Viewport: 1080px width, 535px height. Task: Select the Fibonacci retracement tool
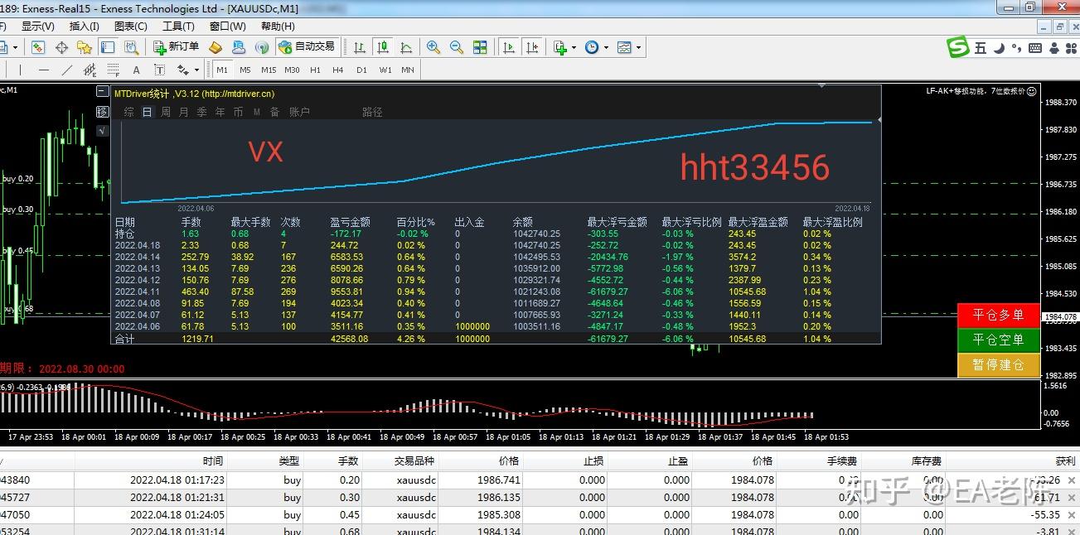coord(114,70)
